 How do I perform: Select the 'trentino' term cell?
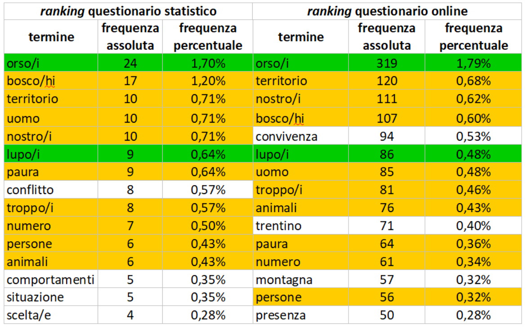pyautogui.click(x=300, y=226)
